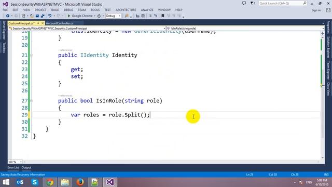Image resolution: width=332 pixels, height=187 pixels.
Task: Collapse the Identity property outlining on line 21
Action: pos(31,56)
